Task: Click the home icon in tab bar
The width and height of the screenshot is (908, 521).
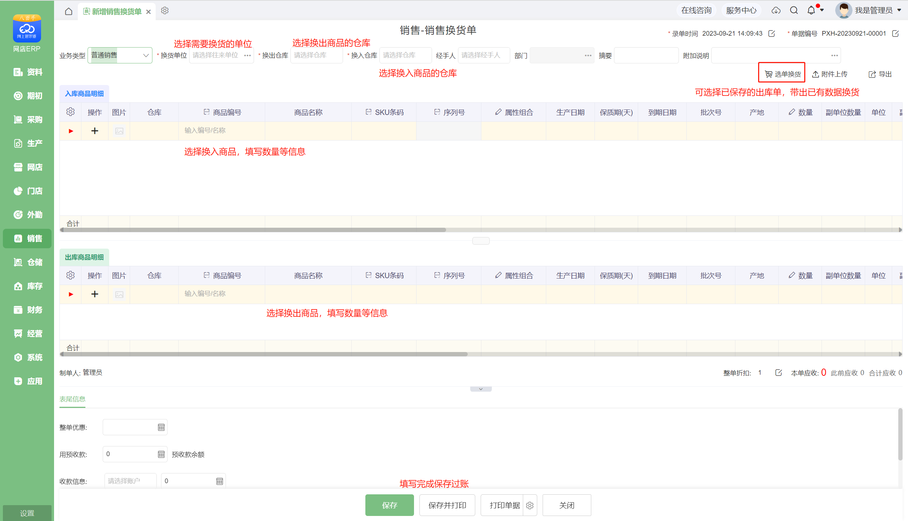Action: (68, 11)
